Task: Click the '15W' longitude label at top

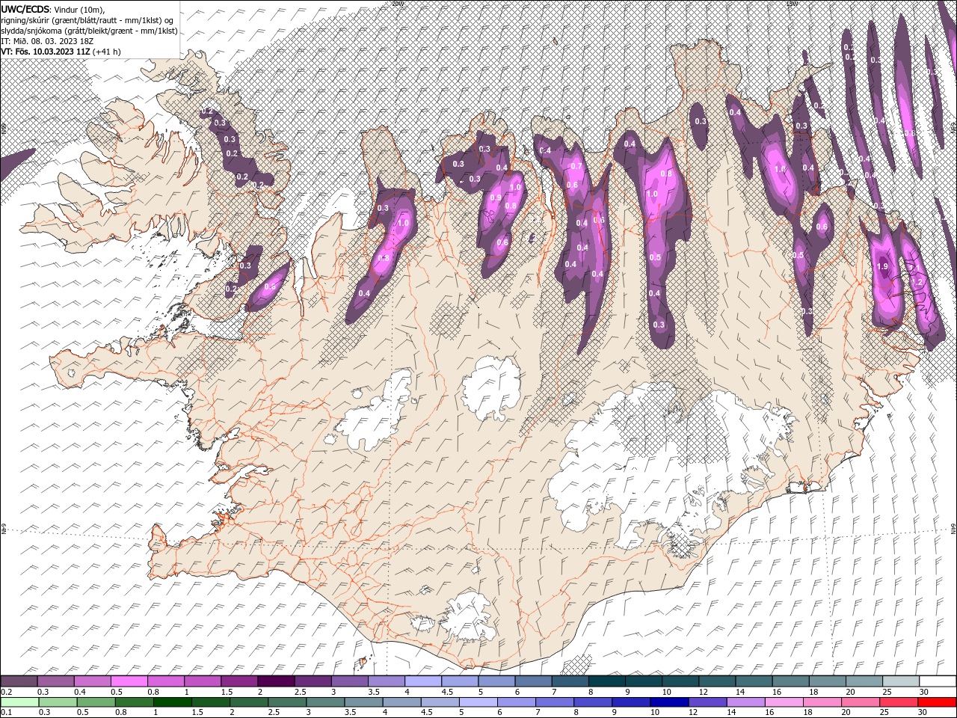Action: click(x=792, y=3)
